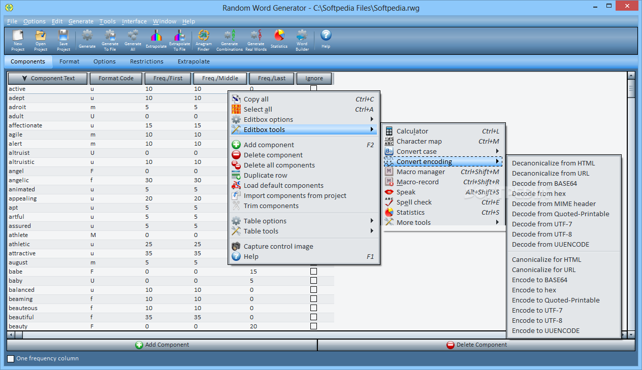Tick the Ignore checkbox for beautiful row
This screenshot has width=642, height=370.
(x=313, y=317)
